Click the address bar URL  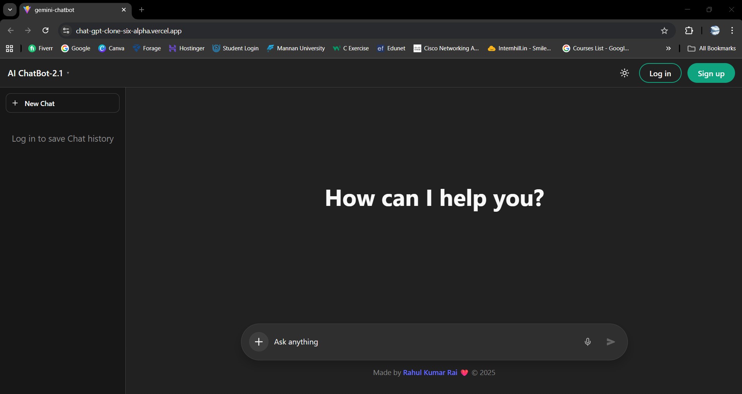click(x=128, y=31)
